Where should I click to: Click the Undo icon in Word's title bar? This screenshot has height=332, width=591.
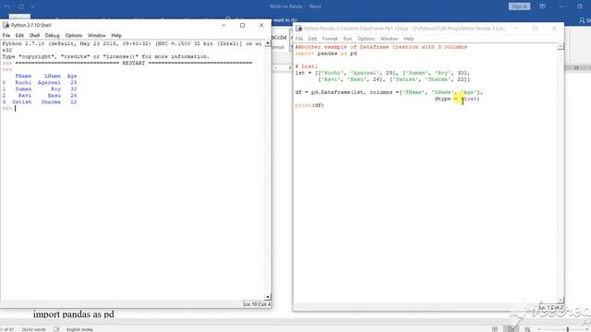pyautogui.click(x=7, y=6)
